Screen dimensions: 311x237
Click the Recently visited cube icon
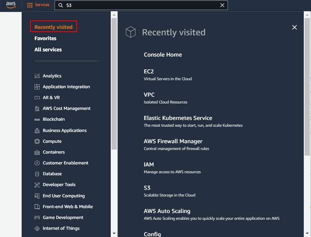point(131,32)
